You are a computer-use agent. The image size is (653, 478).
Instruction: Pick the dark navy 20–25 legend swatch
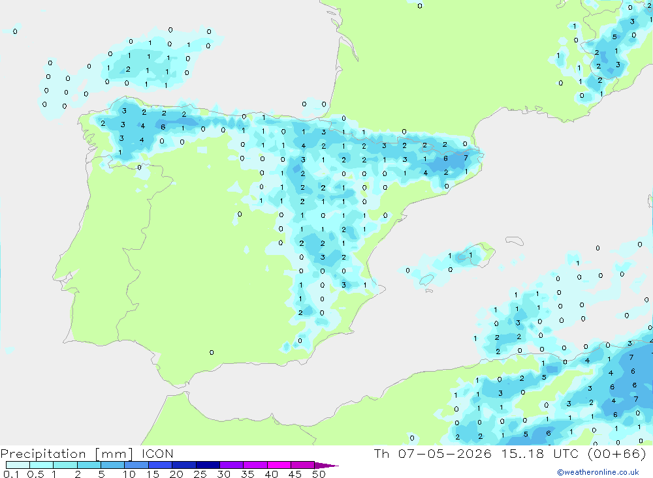tap(183, 465)
